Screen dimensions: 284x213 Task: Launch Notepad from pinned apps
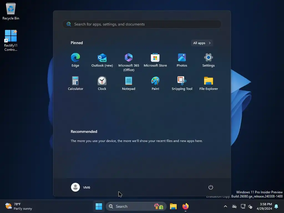pyautogui.click(x=129, y=83)
